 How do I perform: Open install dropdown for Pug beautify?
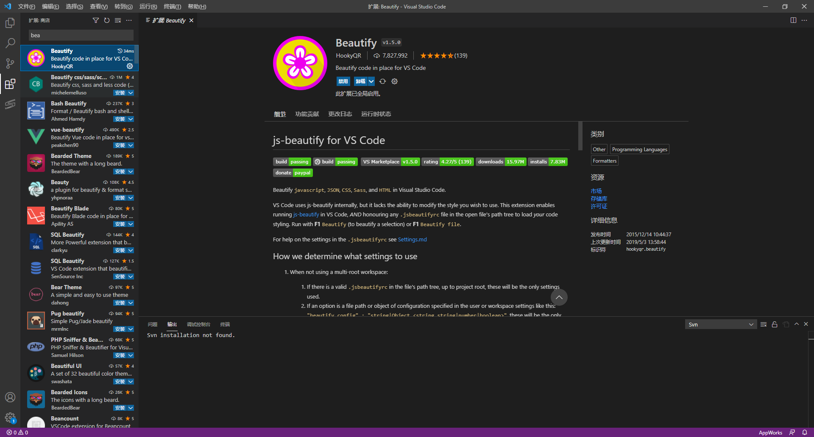click(131, 329)
